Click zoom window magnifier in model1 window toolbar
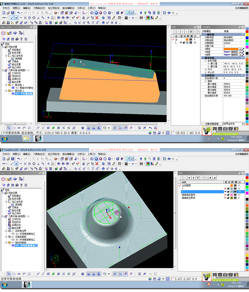 (x=75, y=169)
